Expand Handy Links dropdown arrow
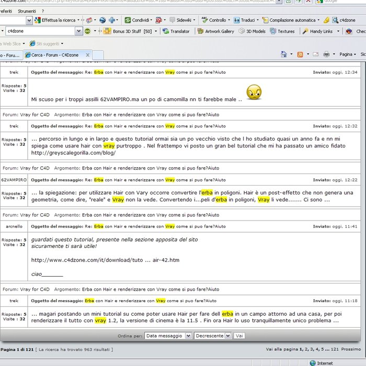366x366 pixels. click(x=338, y=31)
